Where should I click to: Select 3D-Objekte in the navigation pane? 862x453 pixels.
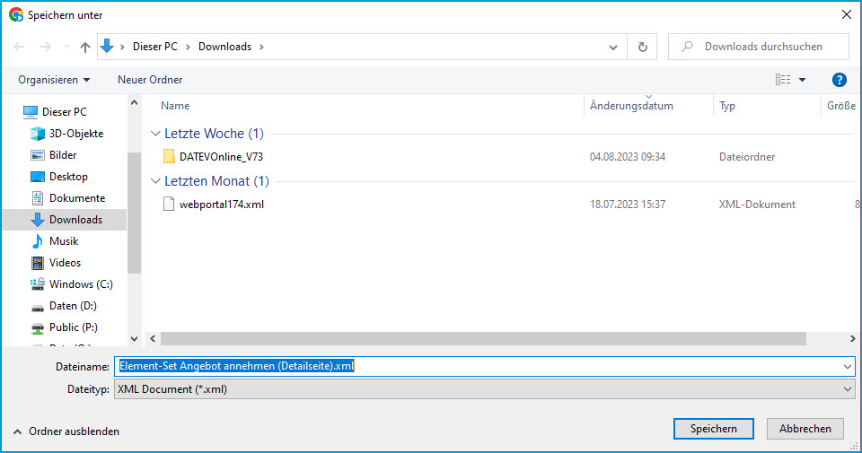click(75, 134)
